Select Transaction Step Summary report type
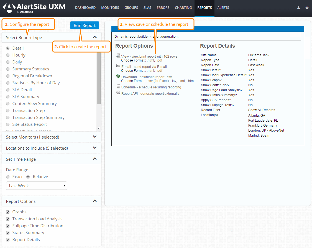Screen dimensions: 312x248 click(8, 117)
